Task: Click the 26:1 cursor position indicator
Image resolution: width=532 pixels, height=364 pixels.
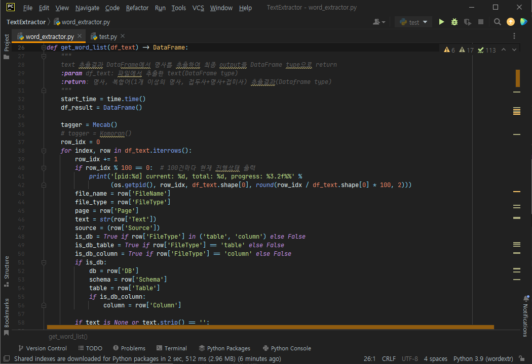Action: 369,358
